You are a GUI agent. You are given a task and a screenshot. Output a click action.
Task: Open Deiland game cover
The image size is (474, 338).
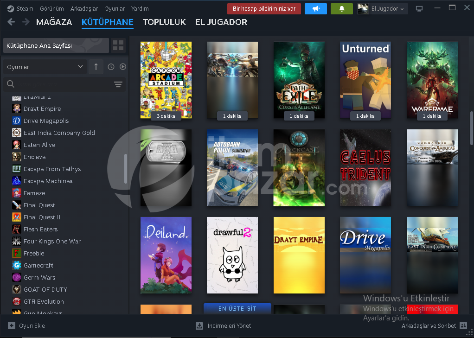pos(166,255)
